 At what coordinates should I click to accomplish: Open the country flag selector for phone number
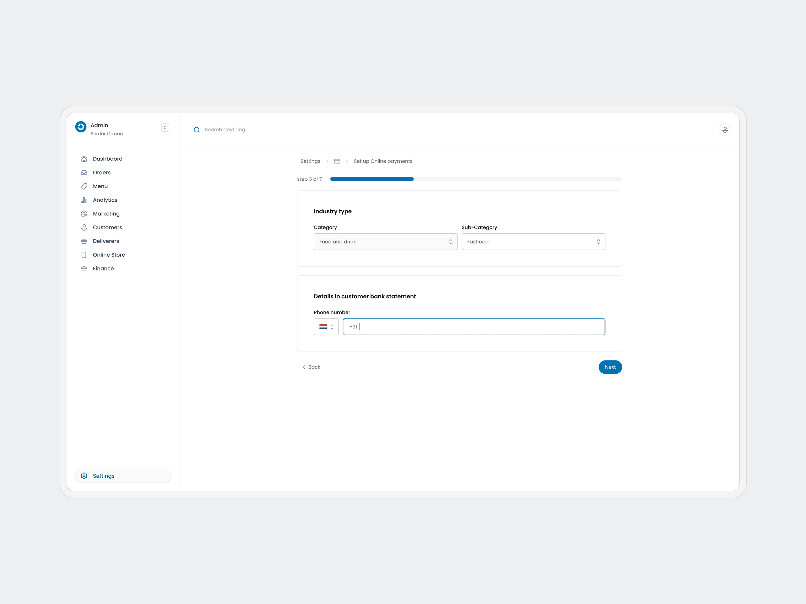(x=326, y=327)
